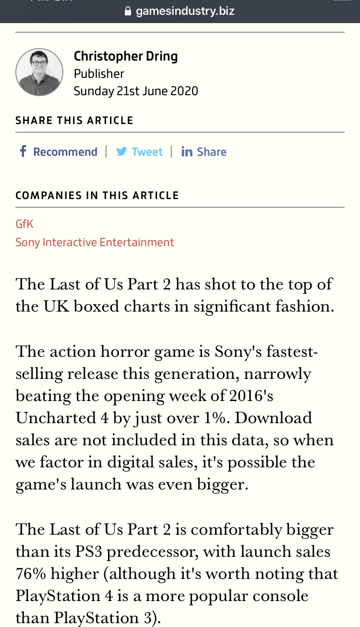This screenshot has height=627, width=360.
Task: Click the SHARE THIS ARTICLE heading
Action: click(x=74, y=121)
